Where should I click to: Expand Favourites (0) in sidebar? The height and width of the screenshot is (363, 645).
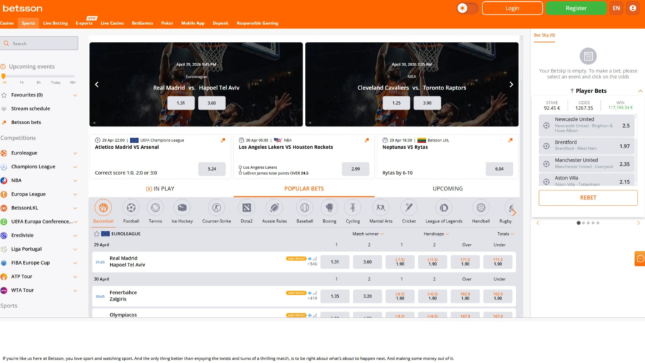pyautogui.click(x=75, y=95)
